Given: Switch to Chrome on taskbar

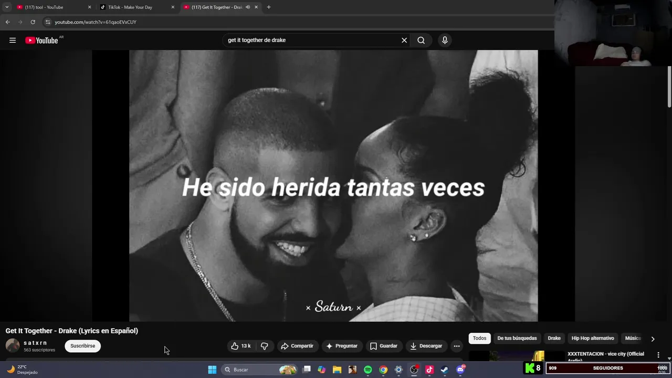Looking at the screenshot, I should click(x=383, y=370).
